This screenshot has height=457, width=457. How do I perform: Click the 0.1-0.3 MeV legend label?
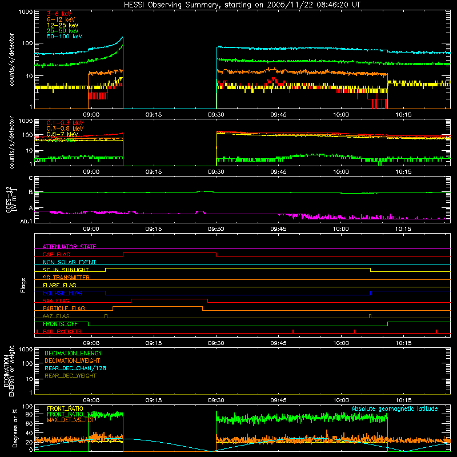[65, 123]
